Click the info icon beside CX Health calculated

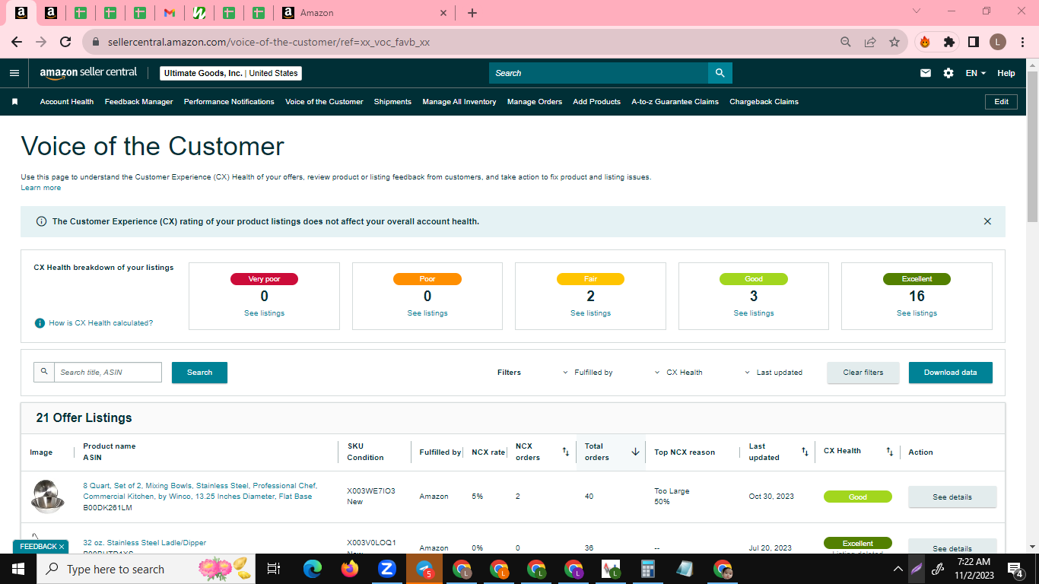40,323
